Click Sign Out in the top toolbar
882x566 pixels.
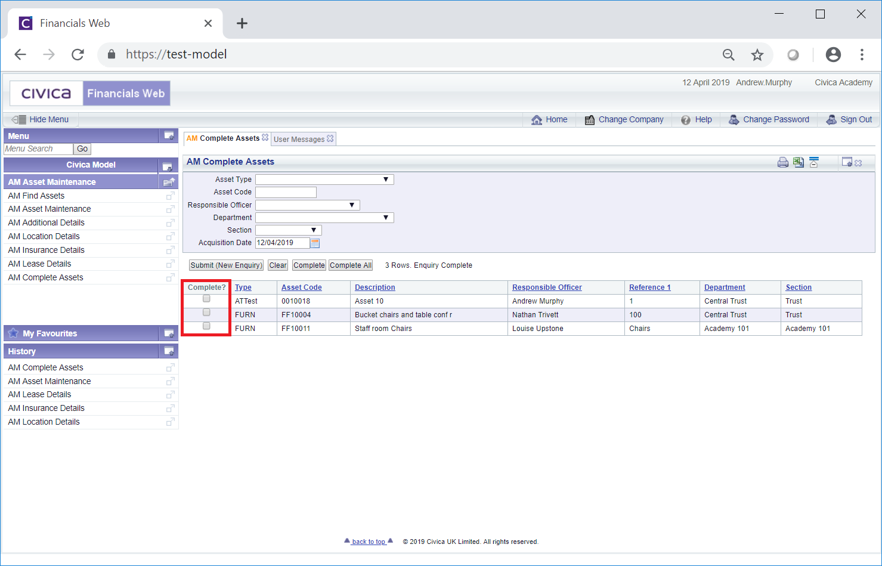coord(849,119)
